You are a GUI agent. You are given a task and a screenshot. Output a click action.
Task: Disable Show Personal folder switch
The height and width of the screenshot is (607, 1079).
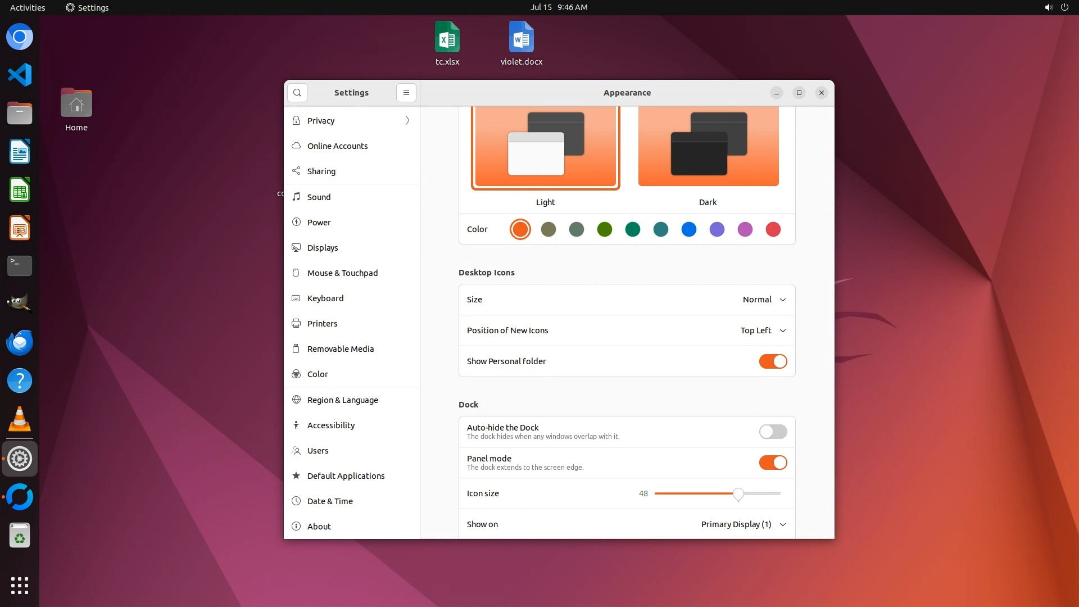(773, 361)
